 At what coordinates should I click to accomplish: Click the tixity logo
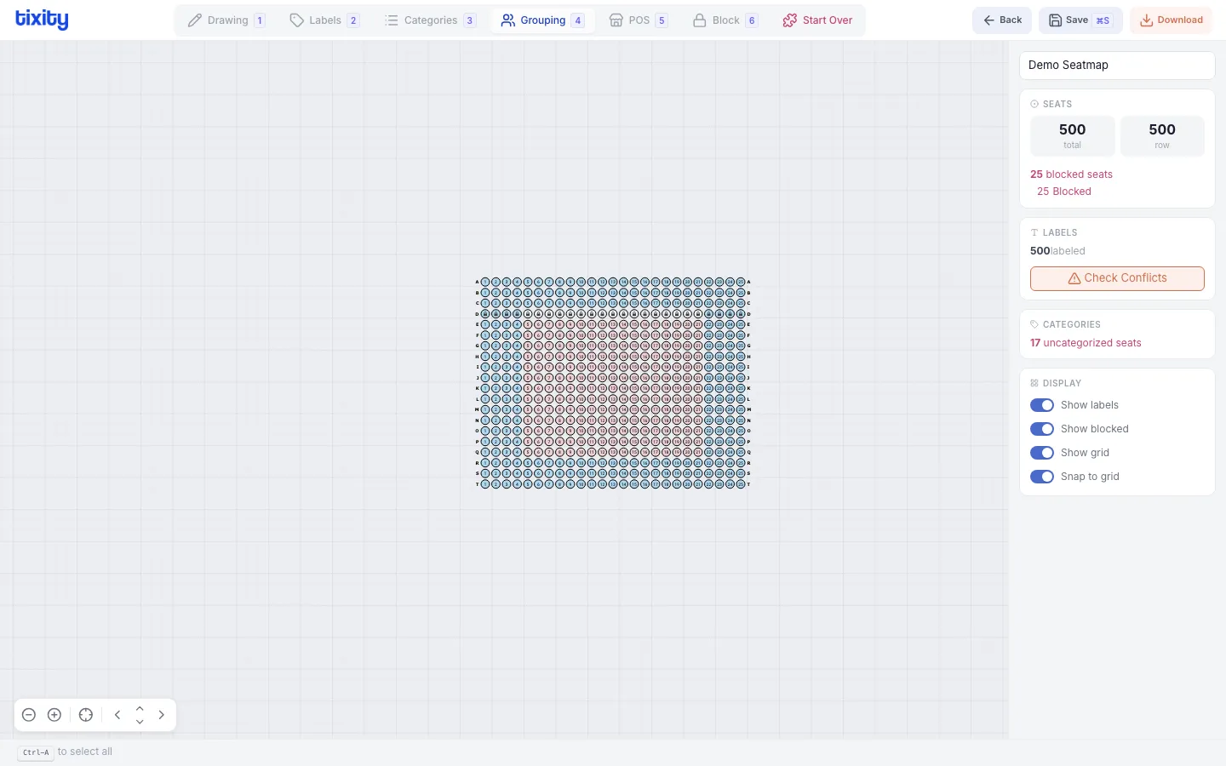click(42, 20)
